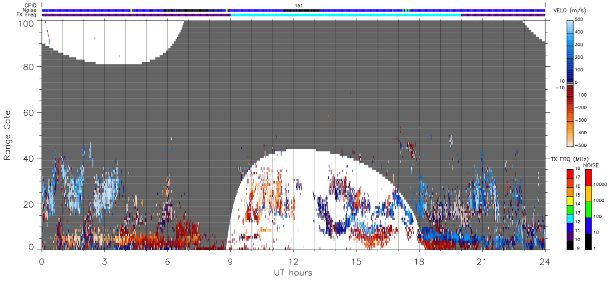Click the CPID label at top left
Viewport: 613px width, 283px height.
(30, 5)
